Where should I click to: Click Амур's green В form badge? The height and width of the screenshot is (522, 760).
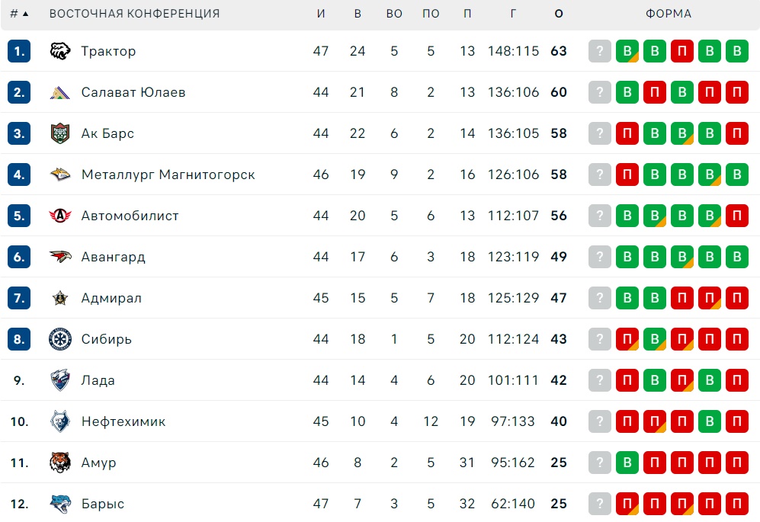point(627,463)
